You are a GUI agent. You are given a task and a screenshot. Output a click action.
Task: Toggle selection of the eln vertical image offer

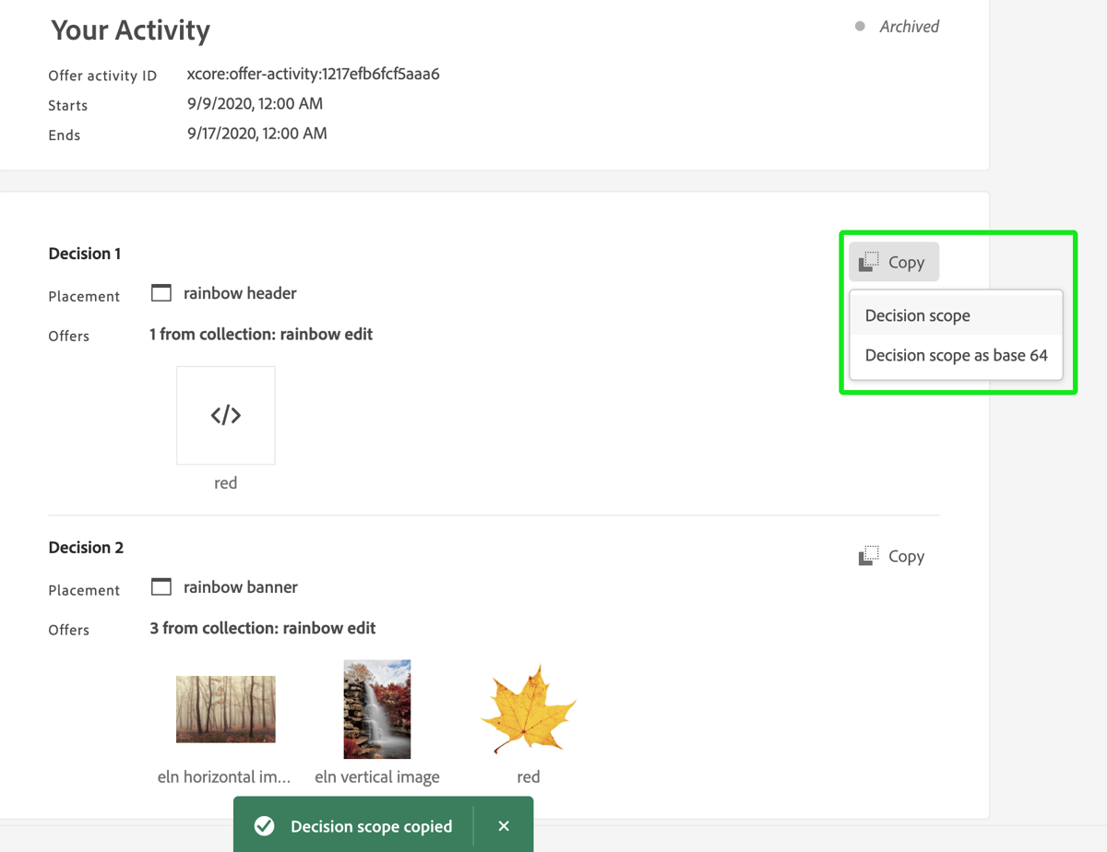point(377,708)
